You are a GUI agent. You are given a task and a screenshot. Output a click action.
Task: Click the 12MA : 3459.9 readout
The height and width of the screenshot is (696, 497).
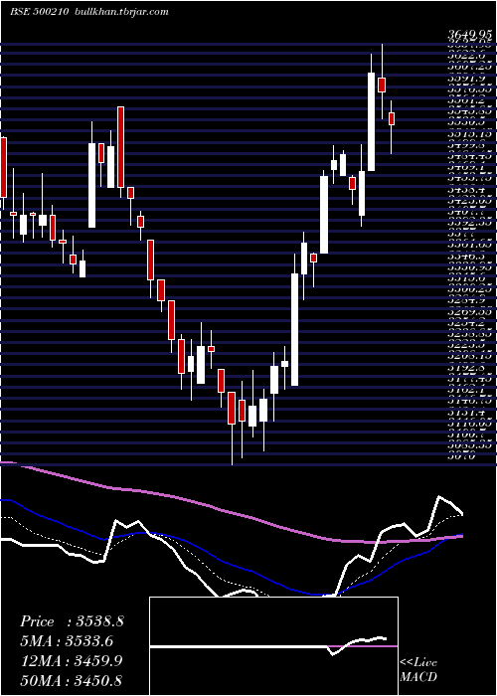(72, 661)
